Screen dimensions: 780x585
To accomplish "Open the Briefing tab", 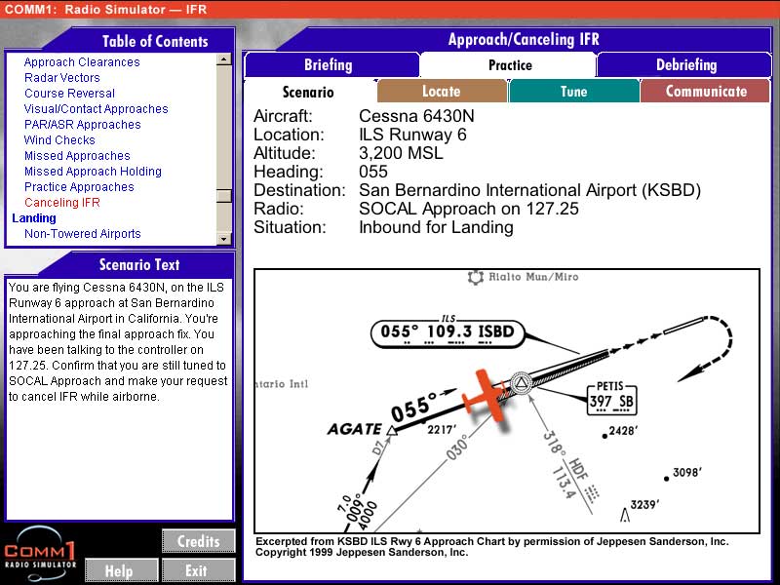I will click(329, 65).
